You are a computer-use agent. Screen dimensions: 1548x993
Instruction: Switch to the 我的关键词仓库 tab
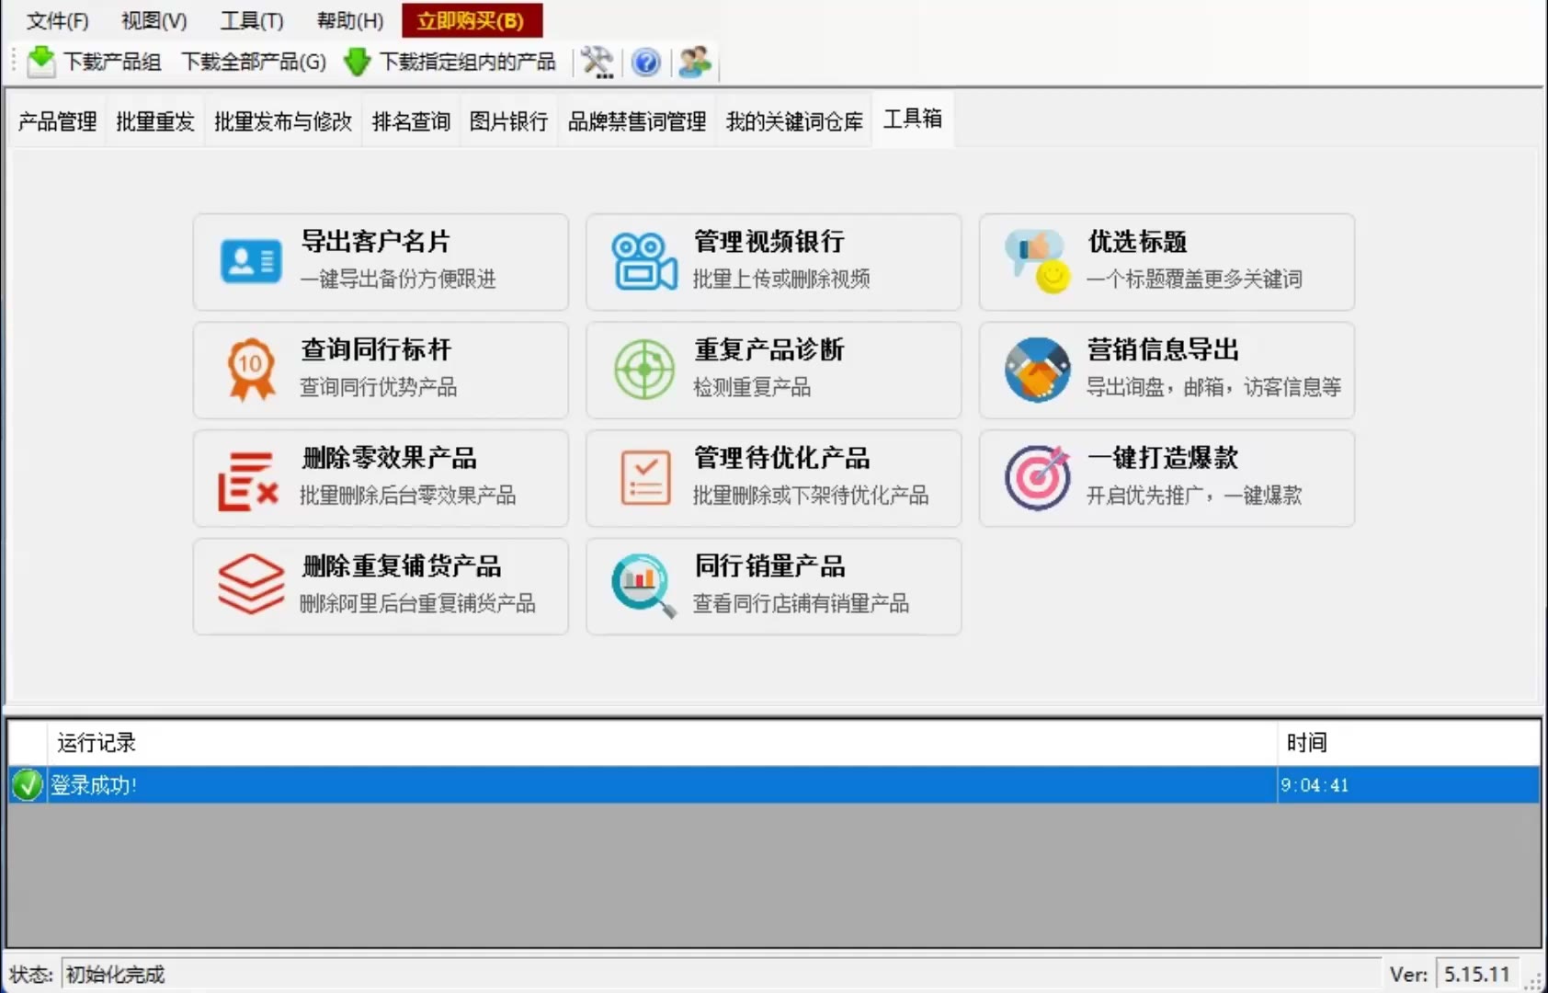pyautogui.click(x=794, y=121)
